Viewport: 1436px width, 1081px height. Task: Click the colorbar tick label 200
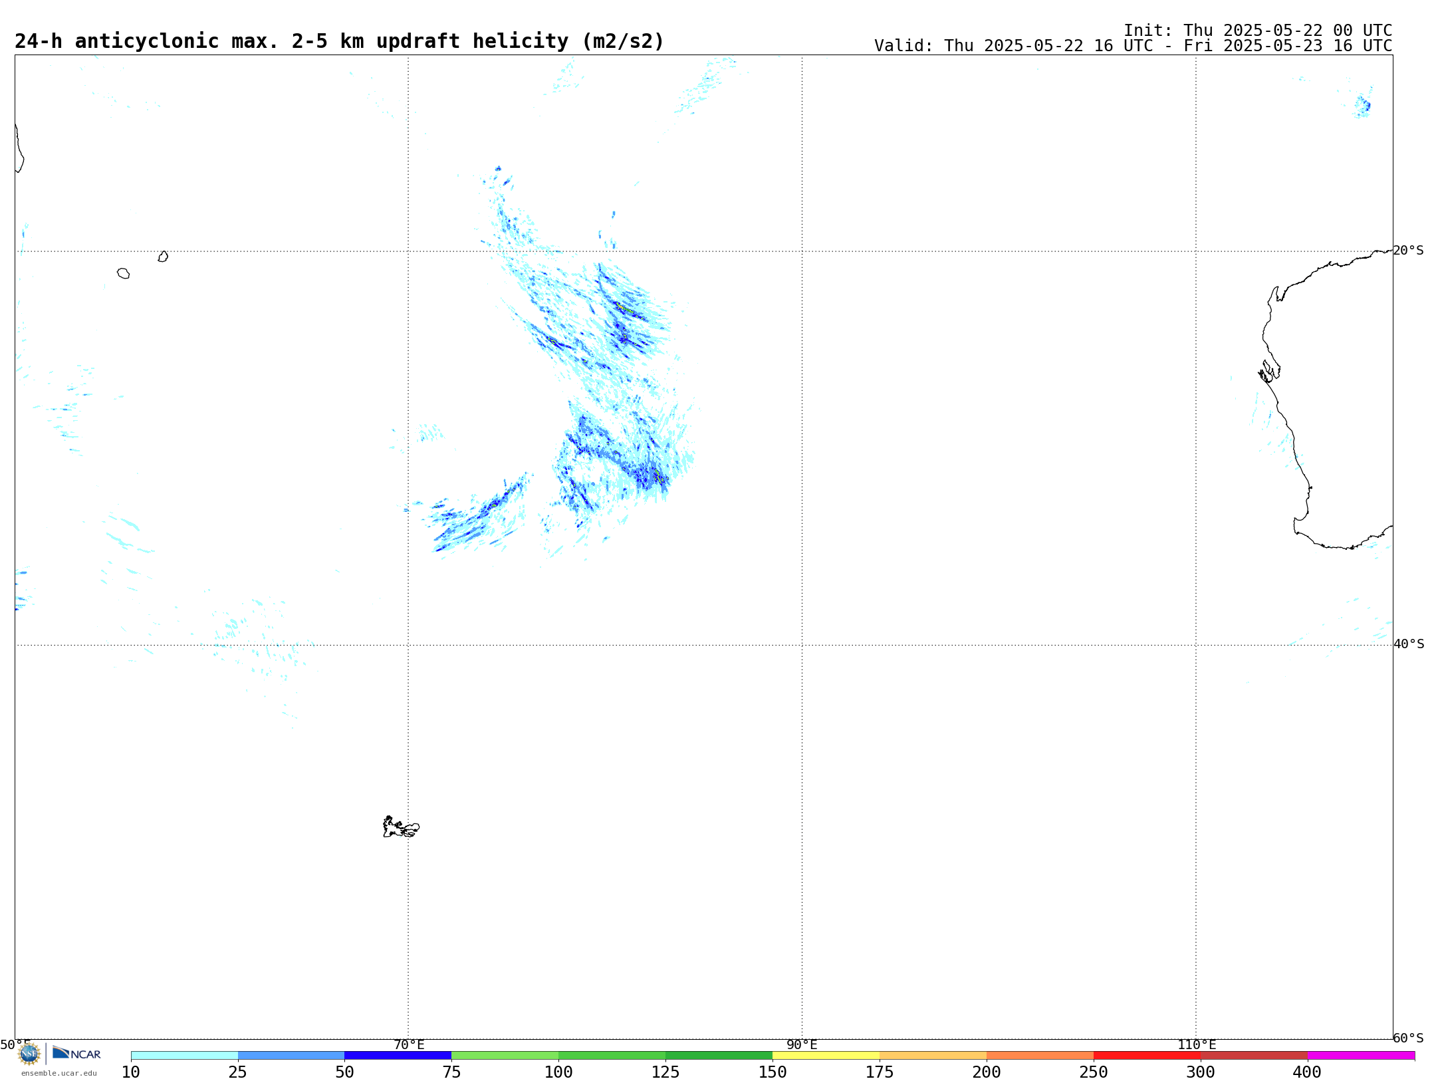tap(987, 1072)
